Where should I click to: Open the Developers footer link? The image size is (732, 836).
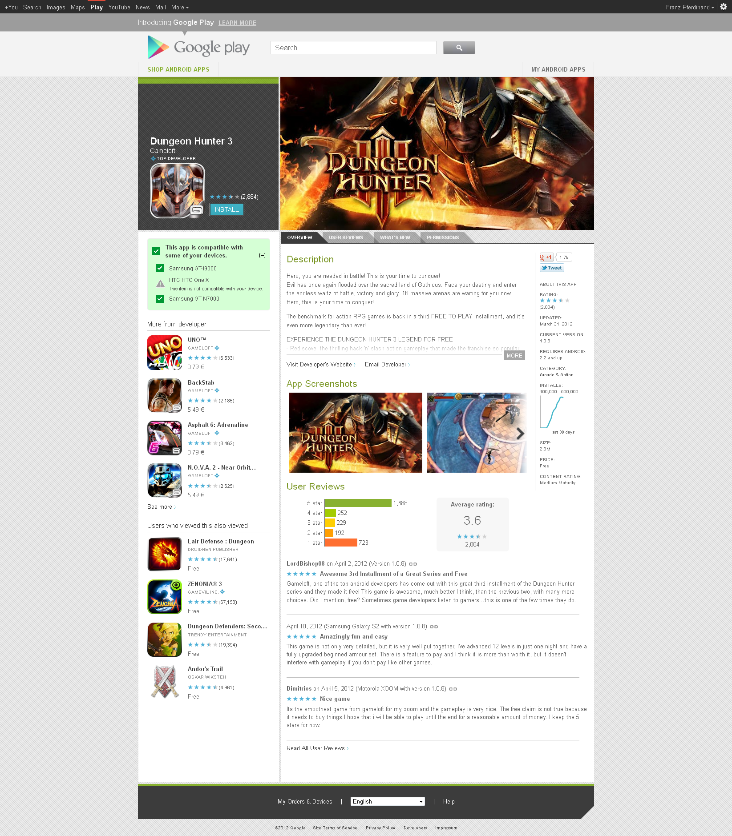(415, 828)
